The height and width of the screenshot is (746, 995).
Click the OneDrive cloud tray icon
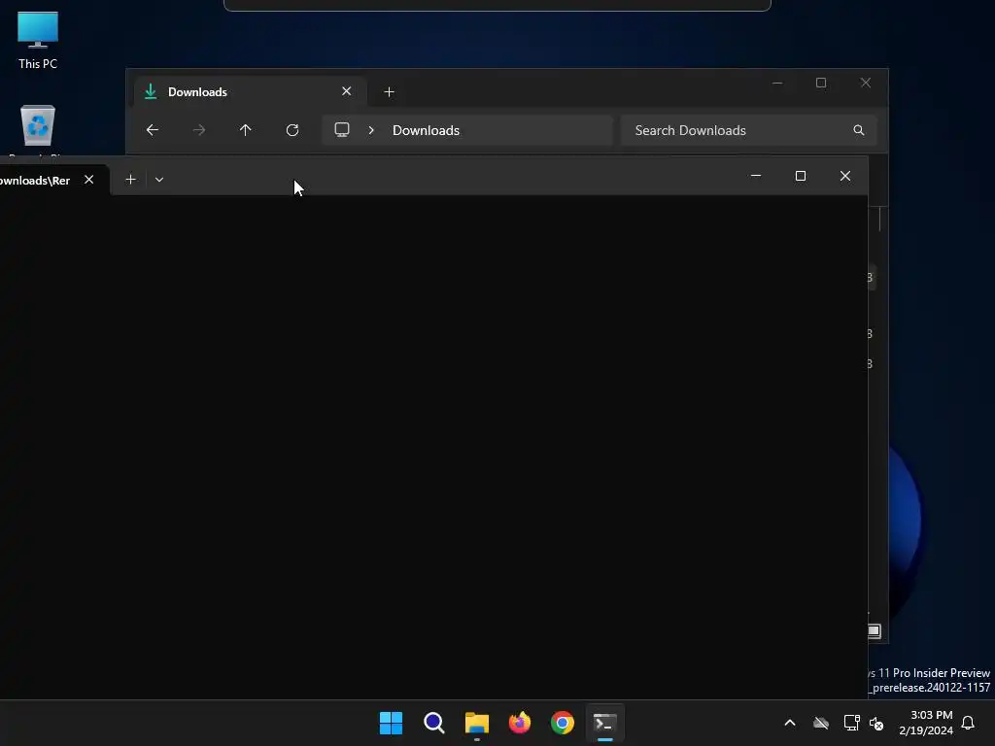pyautogui.click(x=821, y=723)
